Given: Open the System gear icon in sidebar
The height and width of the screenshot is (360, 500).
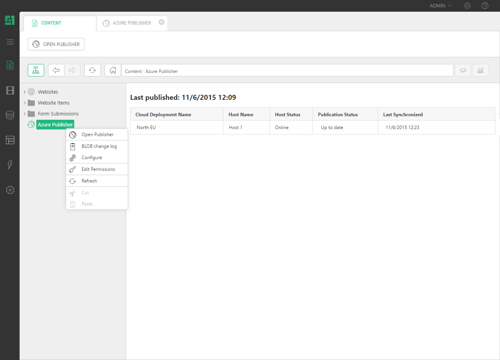Looking at the screenshot, I should pyautogui.click(x=10, y=190).
